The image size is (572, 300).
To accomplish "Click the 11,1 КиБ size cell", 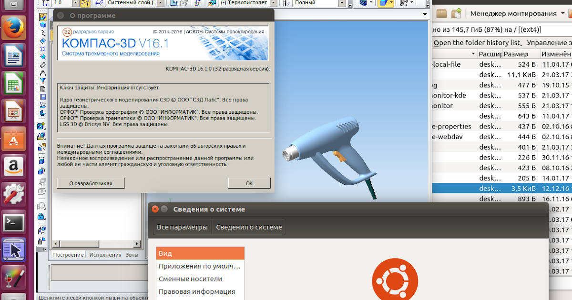I will click(x=521, y=75).
